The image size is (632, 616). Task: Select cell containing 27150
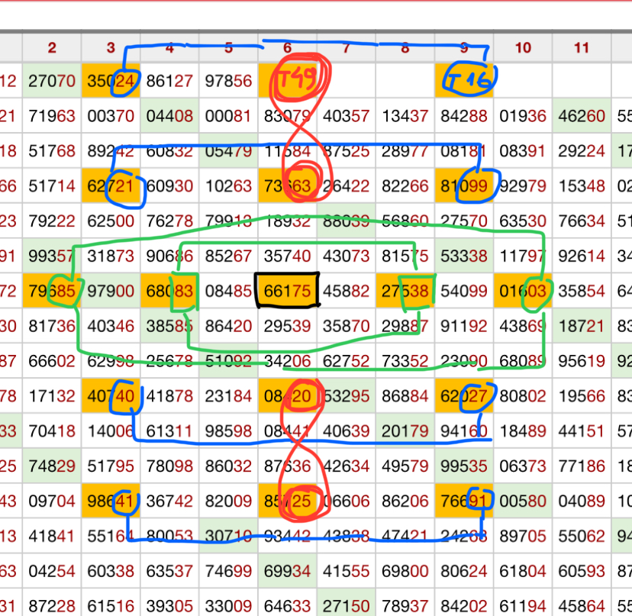pyautogui.click(x=346, y=605)
